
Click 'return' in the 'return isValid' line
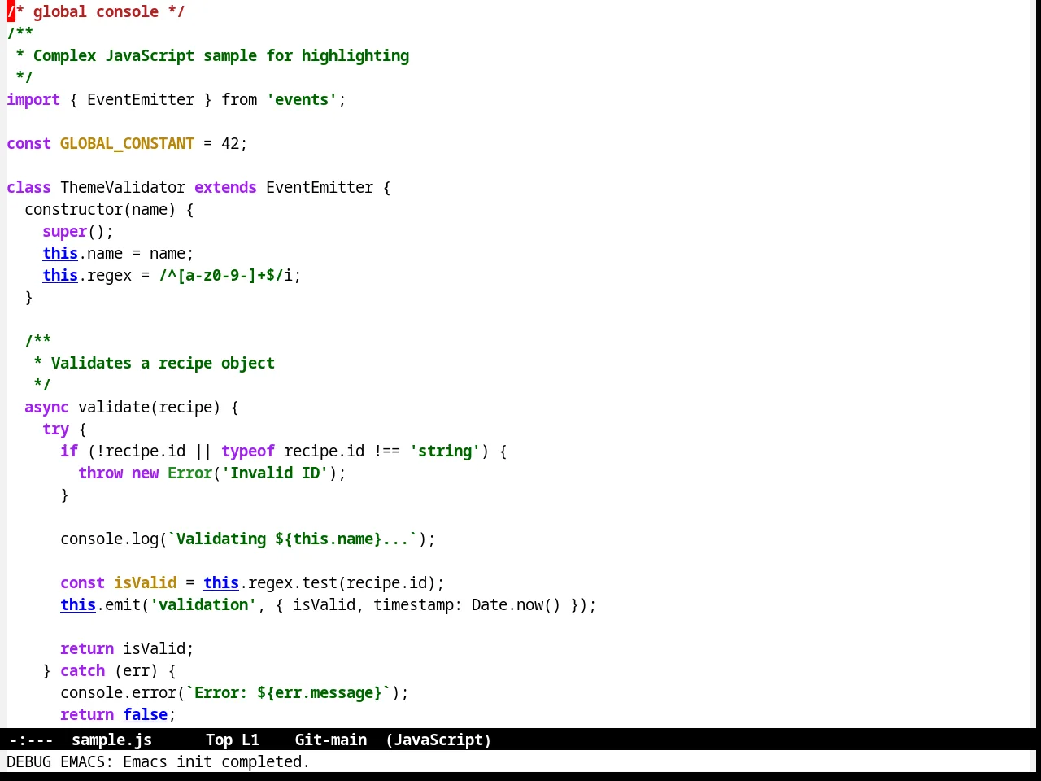[x=87, y=648]
